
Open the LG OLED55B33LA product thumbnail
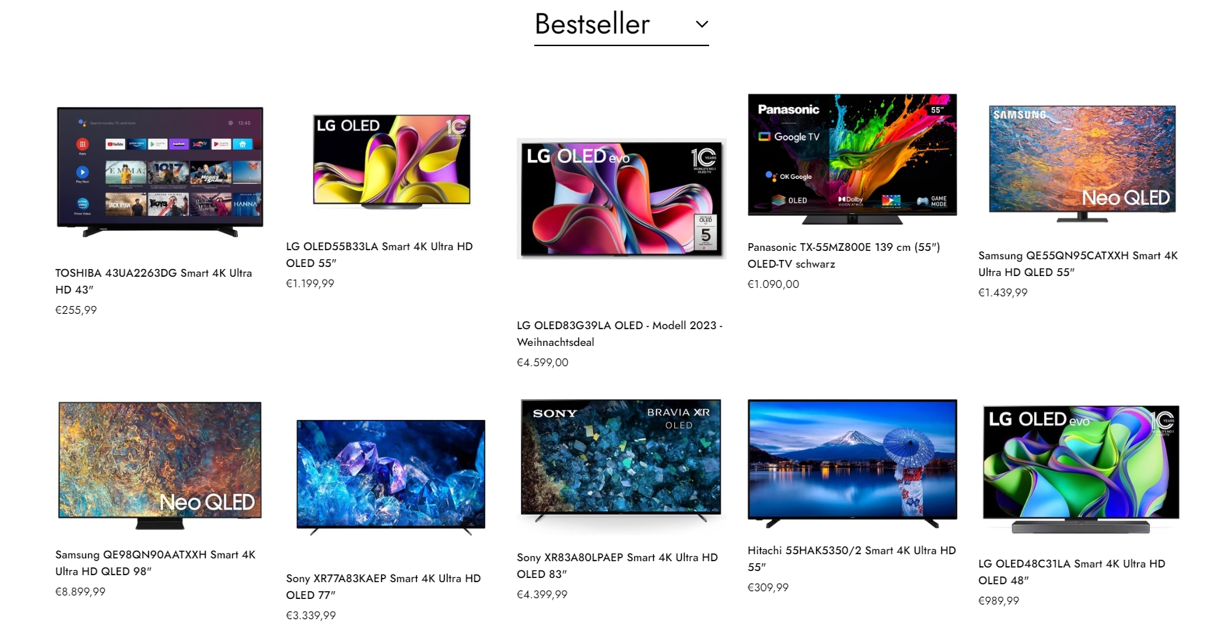coord(392,161)
